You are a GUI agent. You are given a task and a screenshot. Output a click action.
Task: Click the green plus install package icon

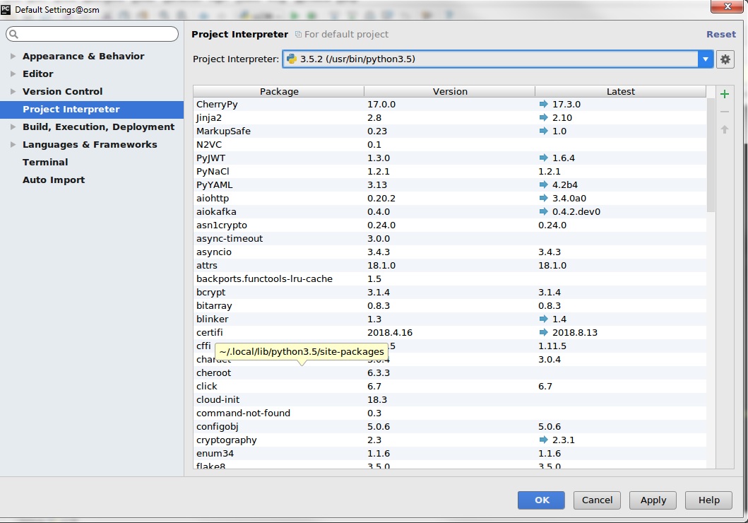click(724, 95)
